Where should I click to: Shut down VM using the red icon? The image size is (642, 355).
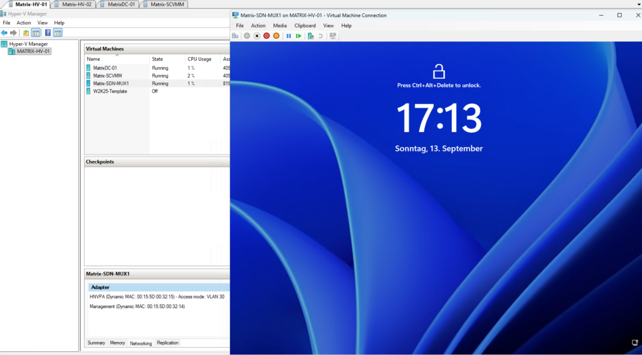266,36
